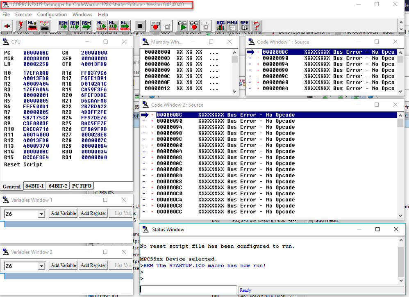Click Add Register in Variables Window 1
Image resolution: width=409 pixels, height=297 pixels.
coord(93,213)
